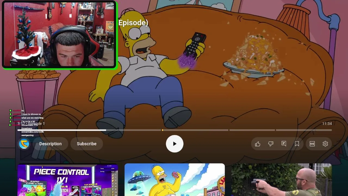This screenshot has height=196, width=348.
Task: Seek on the video progress bar
Action: tap(175, 130)
